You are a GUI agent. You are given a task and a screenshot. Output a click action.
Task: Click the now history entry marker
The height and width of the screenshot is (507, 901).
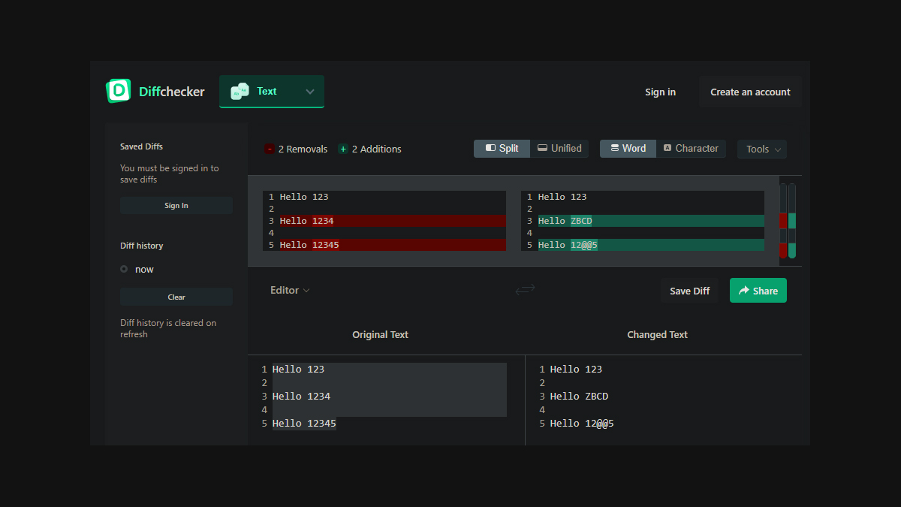(x=124, y=269)
